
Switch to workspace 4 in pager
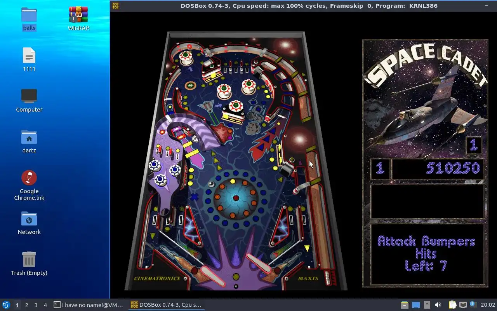45,305
